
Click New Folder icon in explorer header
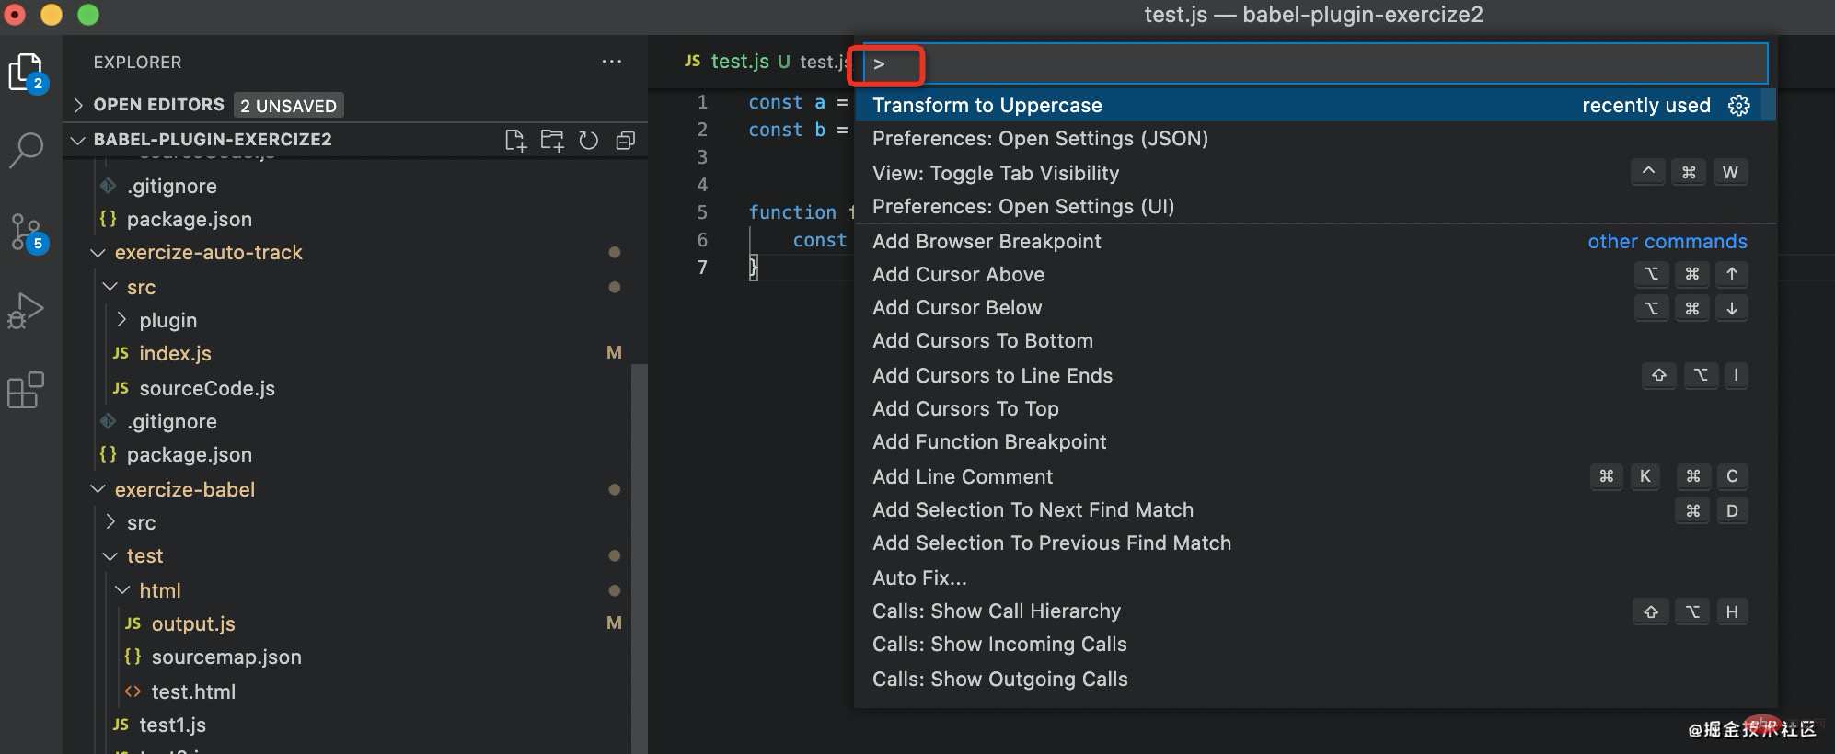(x=552, y=141)
